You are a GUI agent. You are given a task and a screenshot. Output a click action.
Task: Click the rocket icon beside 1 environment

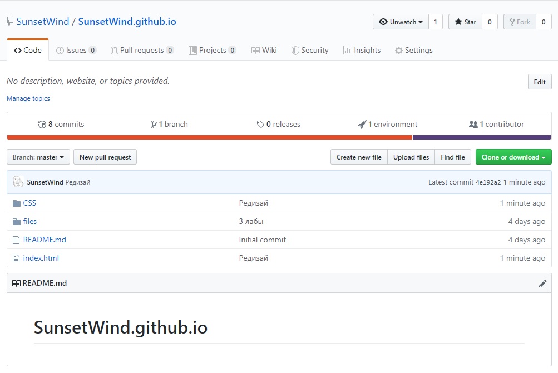pos(362,125)
